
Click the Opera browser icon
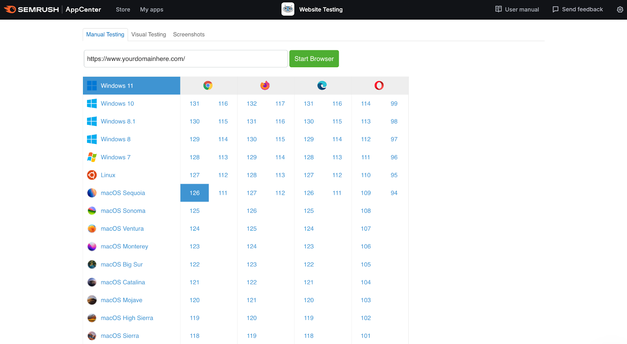point(379,86)
